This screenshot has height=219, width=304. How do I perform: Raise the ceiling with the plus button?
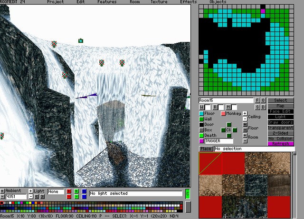pyautogui.click(x=245, y=114)
